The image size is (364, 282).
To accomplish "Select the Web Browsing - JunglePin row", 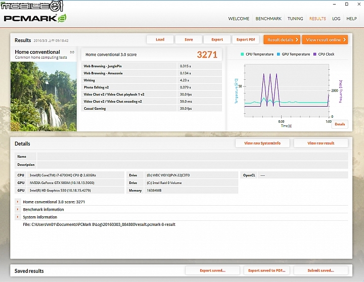I will click(x=151, y=66).
